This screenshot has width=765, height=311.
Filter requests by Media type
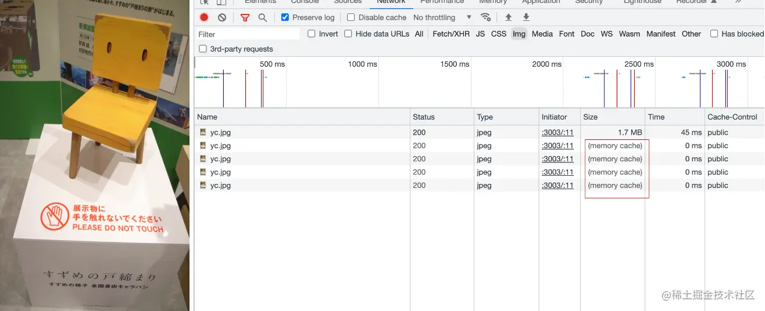(542, 34)
